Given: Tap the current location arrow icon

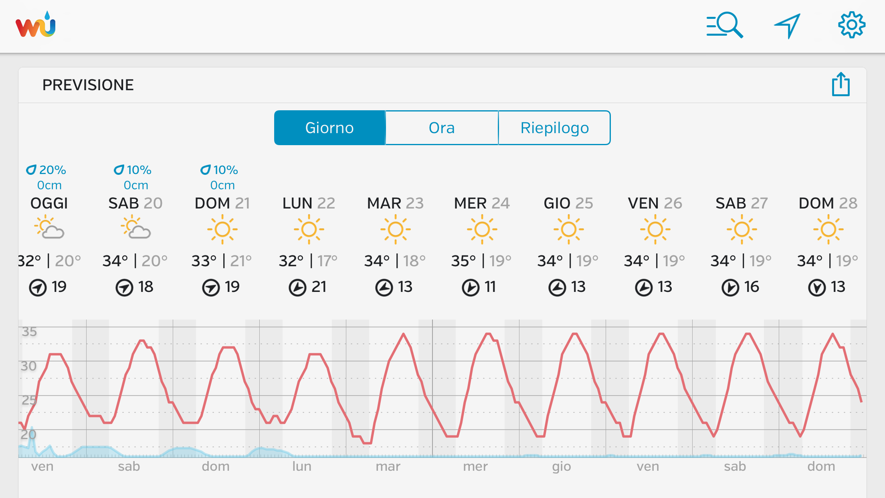Looking at the screenshot, I should tap(787, 25).
